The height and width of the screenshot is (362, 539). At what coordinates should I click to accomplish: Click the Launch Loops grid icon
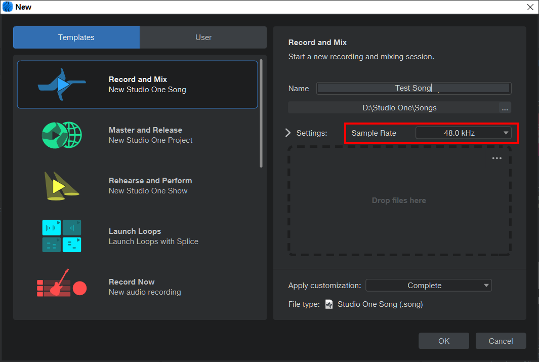point(62,236)
